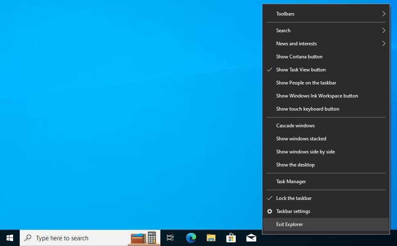
Task: Click the Task View icon
Action: click(170, 238)
